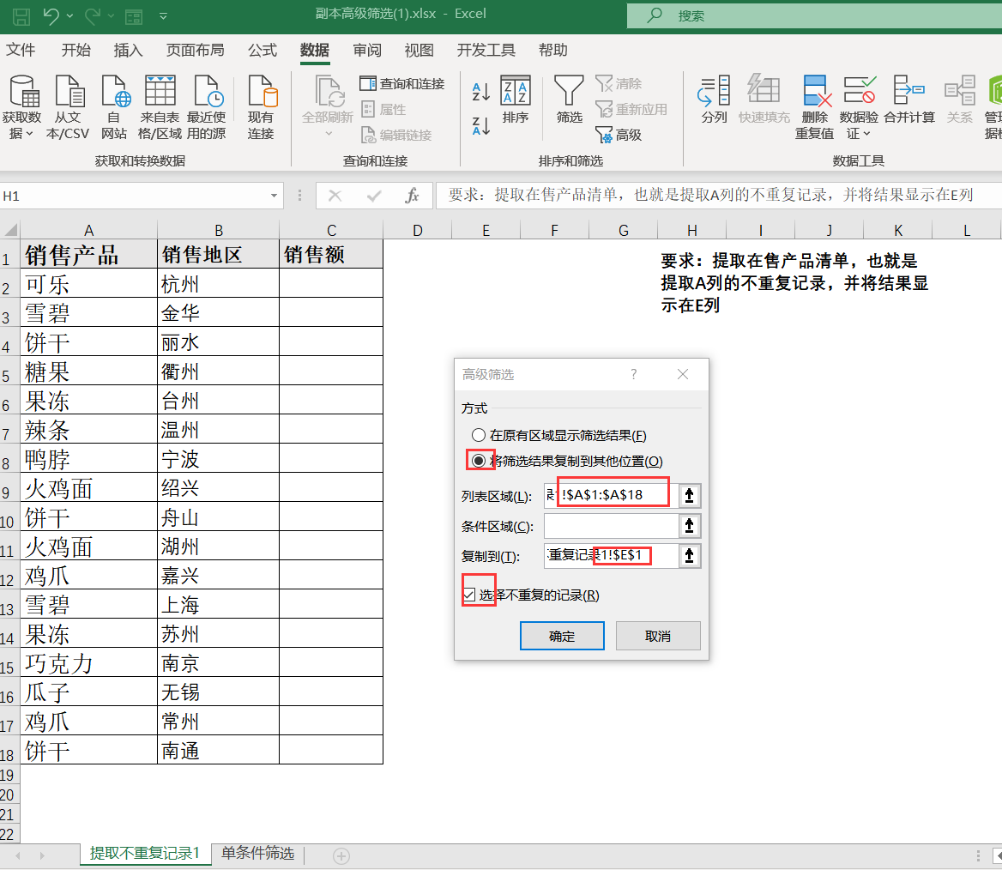The image size is (1002, 870).
Task: Click 确定 in the advanced filter dialog
Action: tap(562, 636)
